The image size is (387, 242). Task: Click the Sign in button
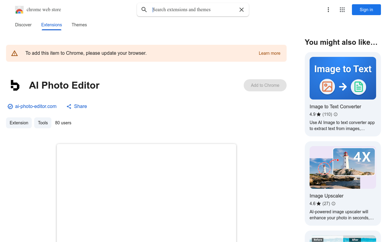coord(366,10)
